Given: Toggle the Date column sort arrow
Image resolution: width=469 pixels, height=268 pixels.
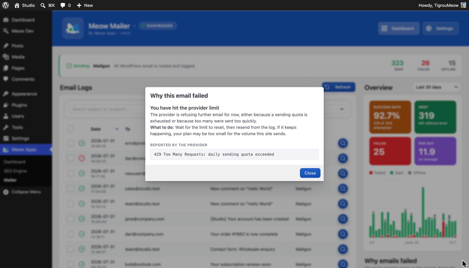Looking at the screenshot, I should 117,129.
